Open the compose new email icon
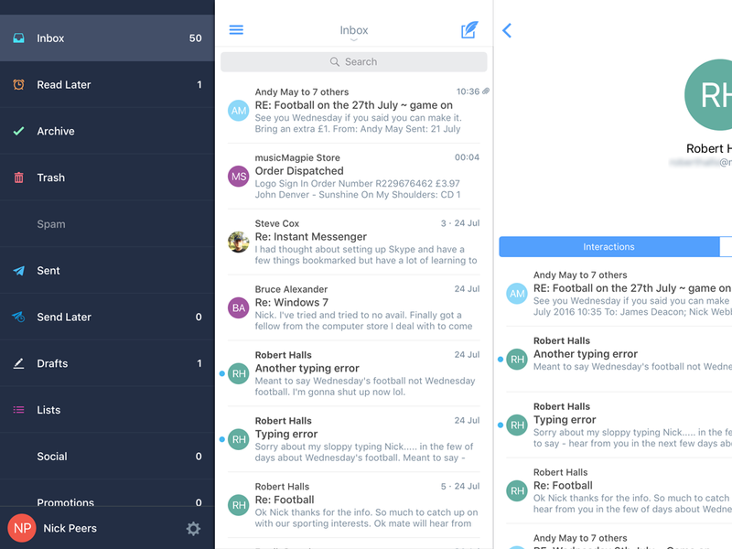Viewport: 732px width, 549px height. (x=468, y=29)
